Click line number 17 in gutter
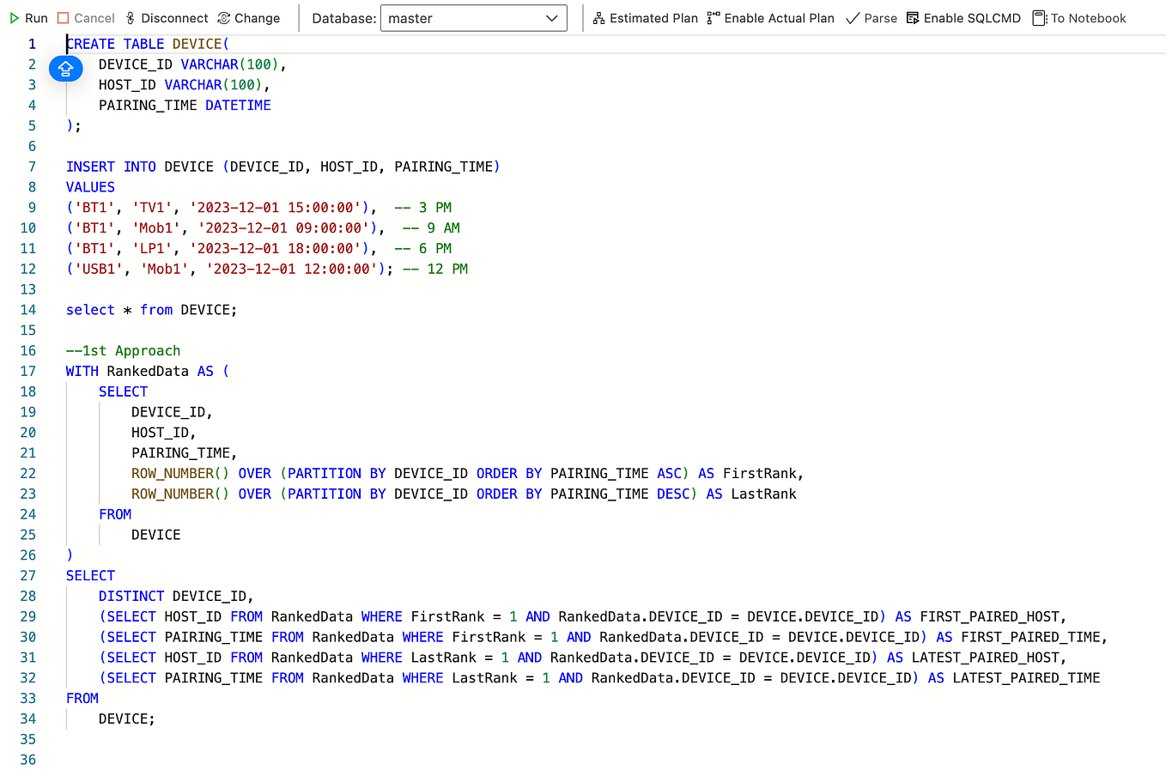The height and width of the screenshot is (770, 1166). [28, 371]
